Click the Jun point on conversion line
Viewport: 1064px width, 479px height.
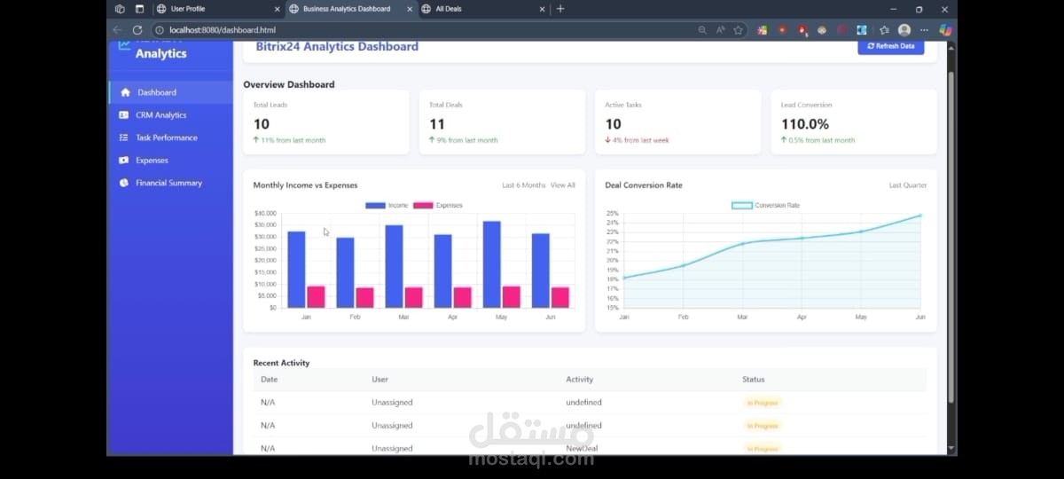point(920,216)
